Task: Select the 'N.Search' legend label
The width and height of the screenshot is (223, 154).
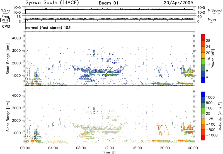Action: click(x=215, y=10)
